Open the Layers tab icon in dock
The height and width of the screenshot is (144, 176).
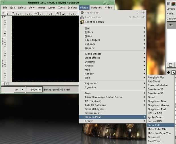point(169,3)
